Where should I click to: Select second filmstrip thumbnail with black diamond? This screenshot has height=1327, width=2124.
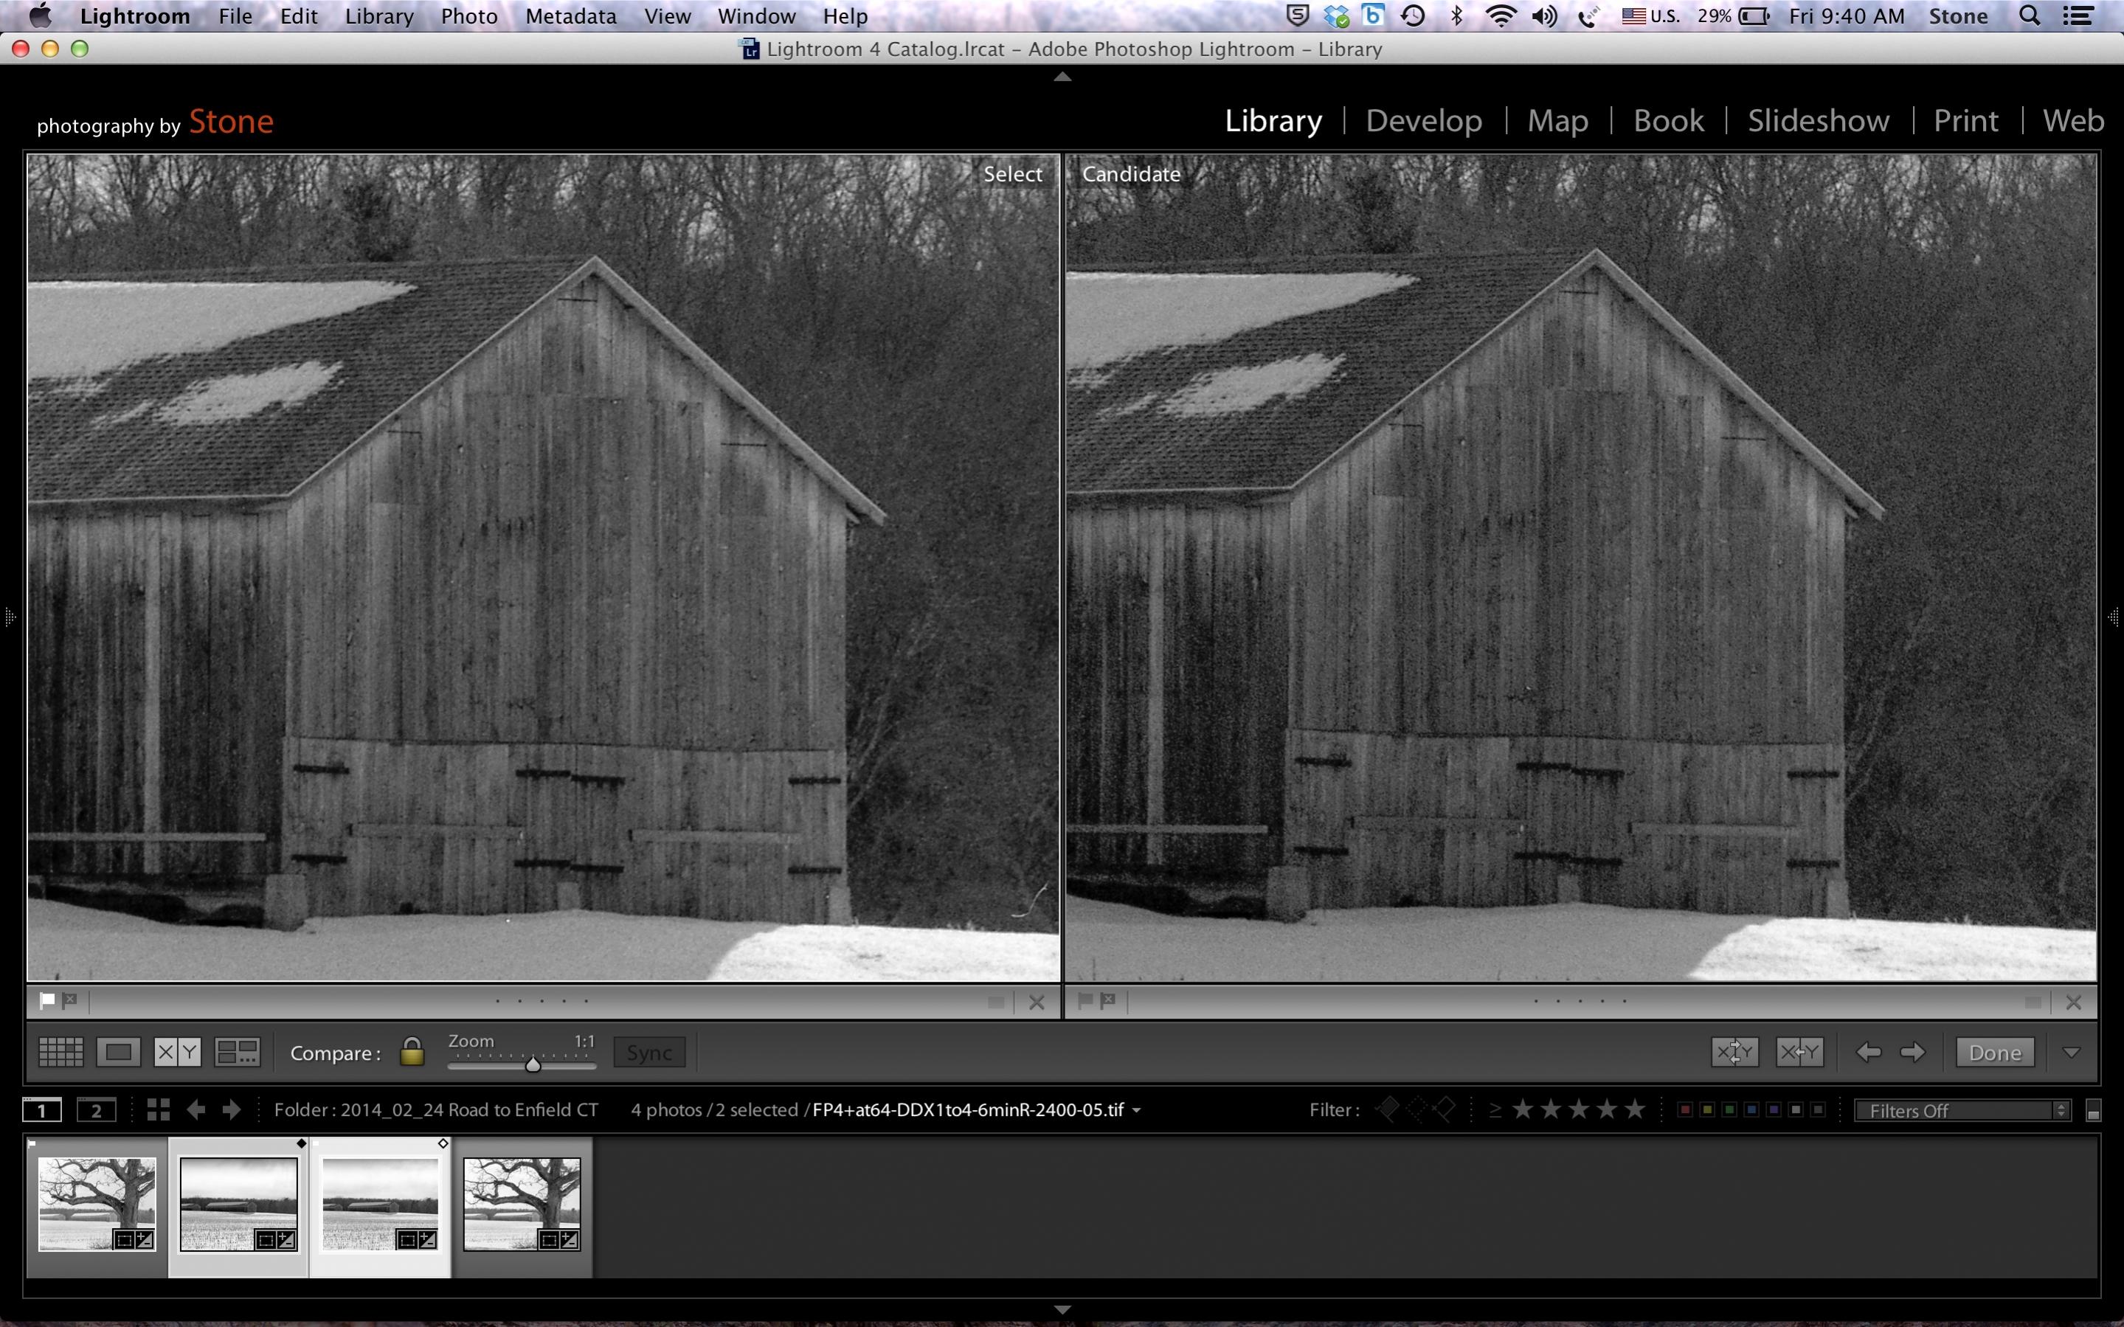[238, 1203]
